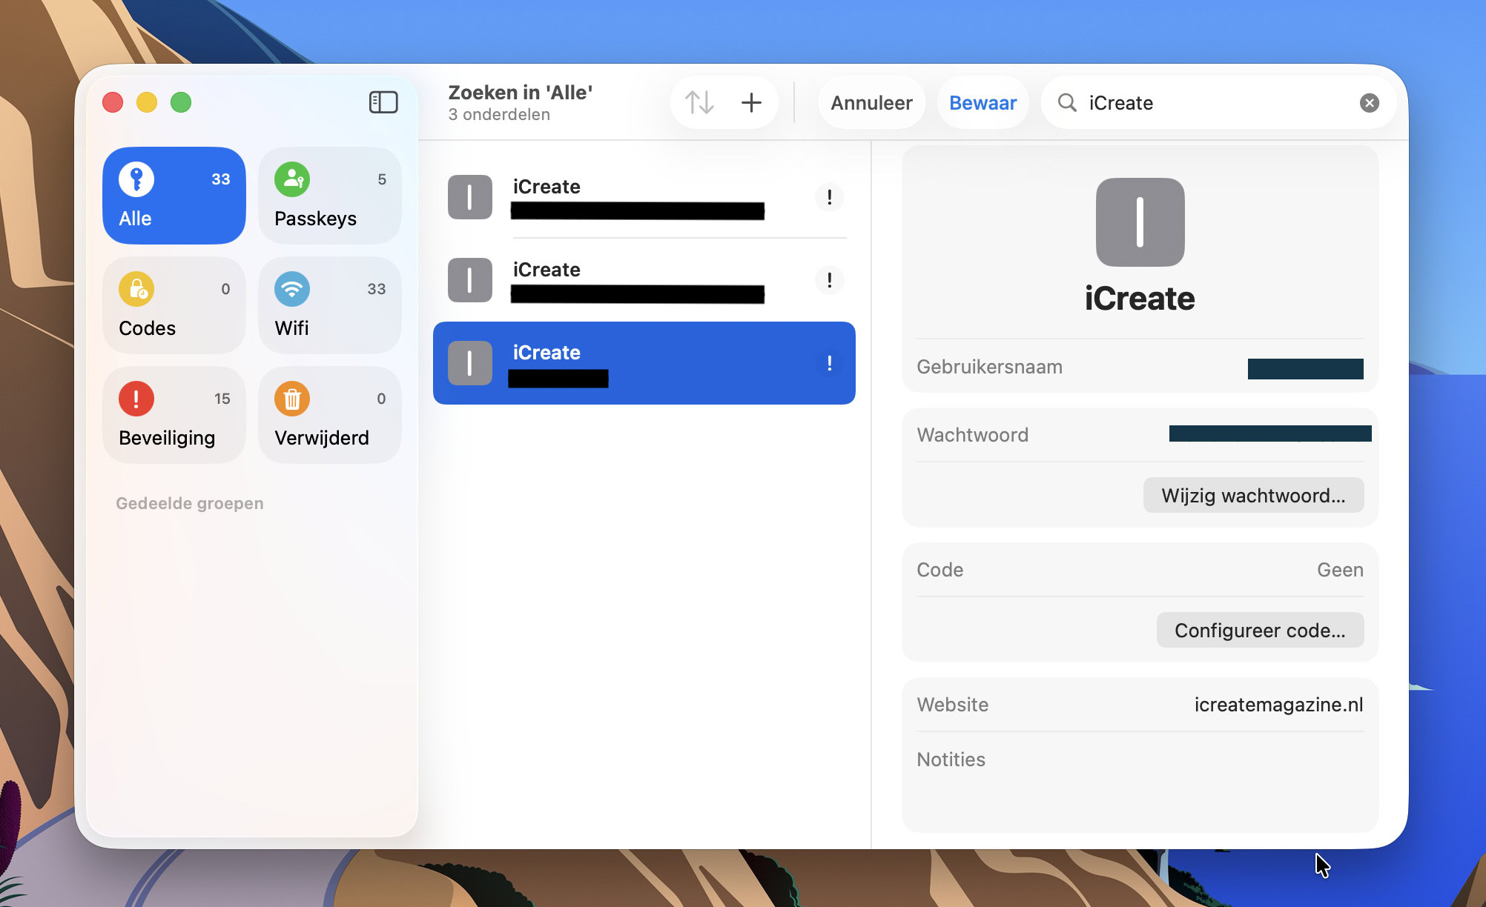Click the green Passkeys person icon
Image resolution: width=1486 pixels, height=907 pixels.
click(292, 179)
